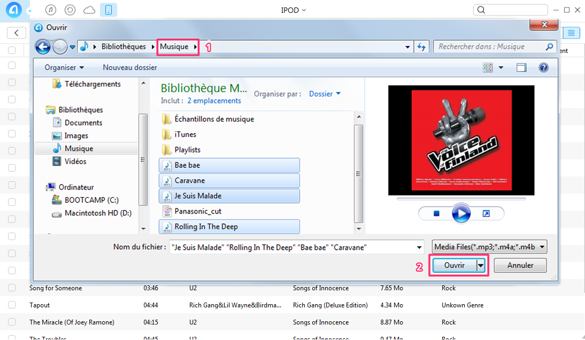585x340 pixels.
Task: Click the Ouvrir button
Action: [x=454, y=265]
